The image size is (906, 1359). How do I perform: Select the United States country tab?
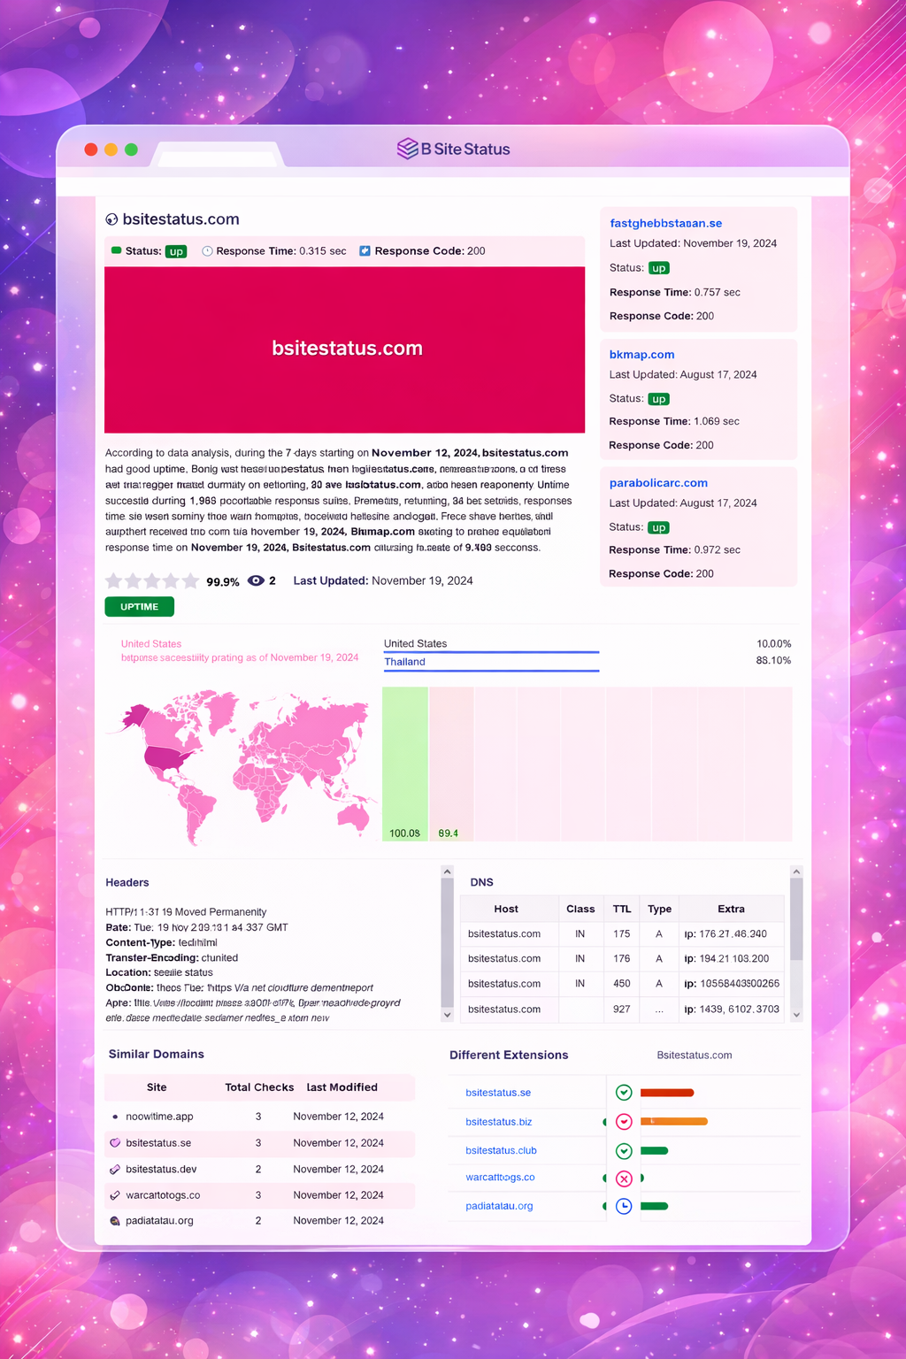pyautogui.click(x=415, y=644)
